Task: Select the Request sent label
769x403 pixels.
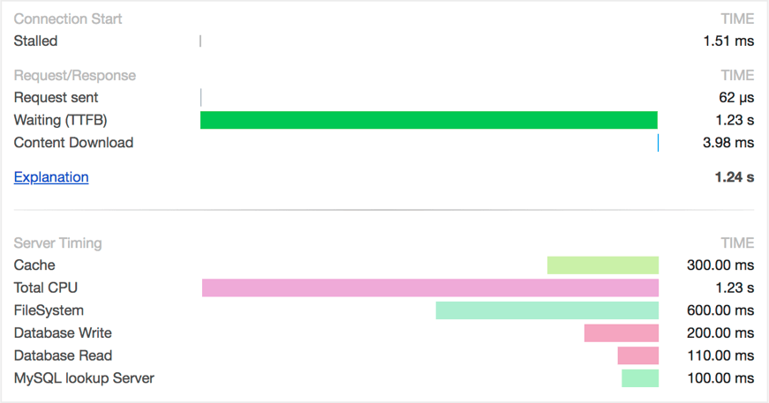Action: (57, 98)
